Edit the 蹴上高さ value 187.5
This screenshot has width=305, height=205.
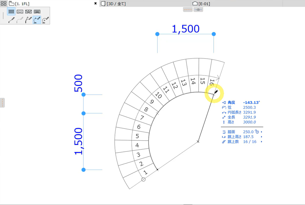coord(248,137)
